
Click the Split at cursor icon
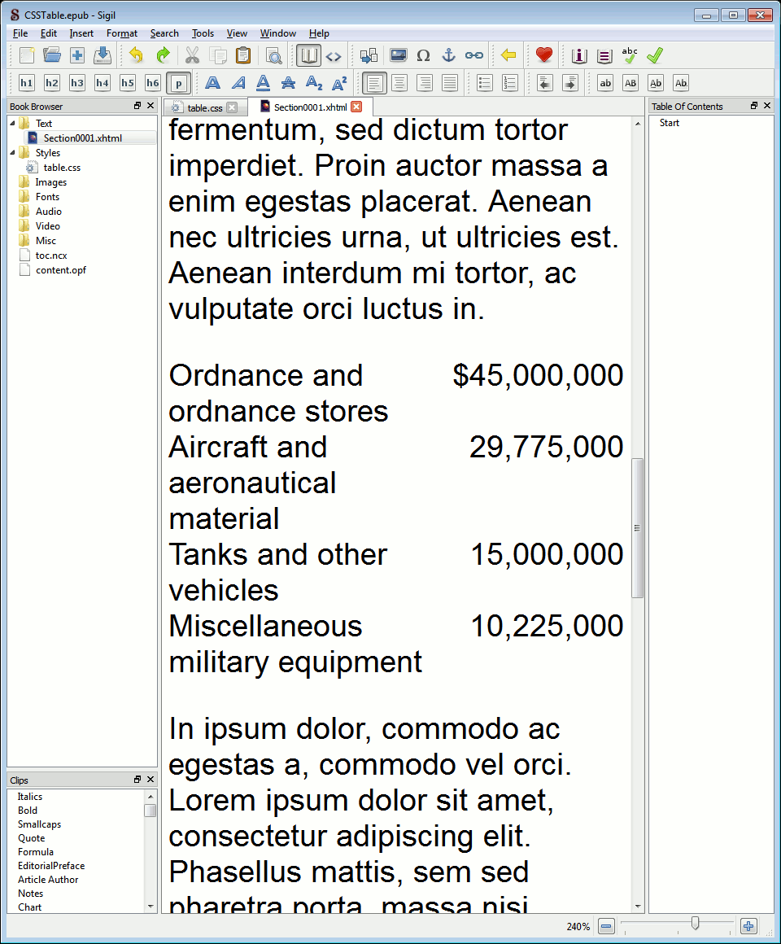[x=369, y=55]
